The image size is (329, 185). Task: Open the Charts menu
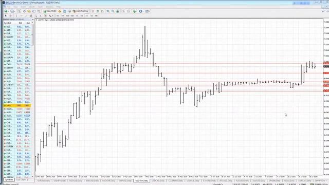[32, 7]
